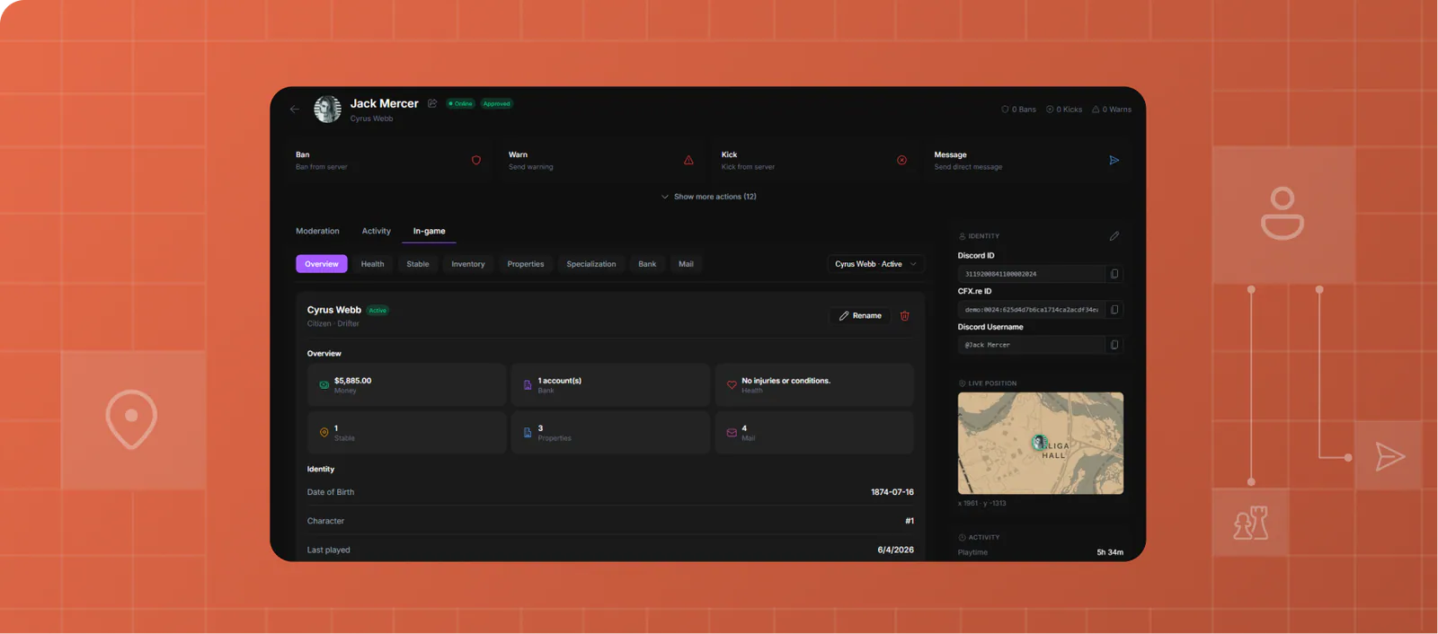This screenshot has height=634, width=1438.
Task: Delete character with the red trash icon
Action: click(905, 316)
